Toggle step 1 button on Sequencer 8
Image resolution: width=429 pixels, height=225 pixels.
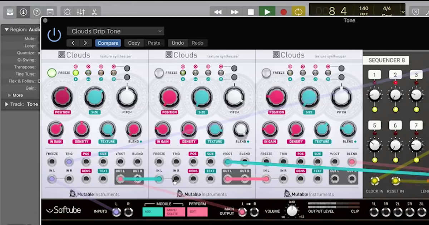[374, 75]
